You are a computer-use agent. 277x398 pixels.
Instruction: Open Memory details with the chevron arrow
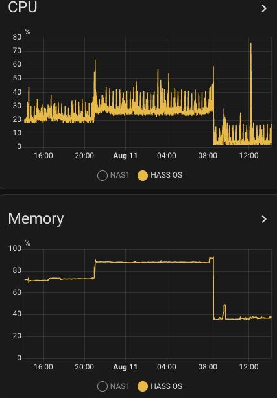[x=264, y=219]
